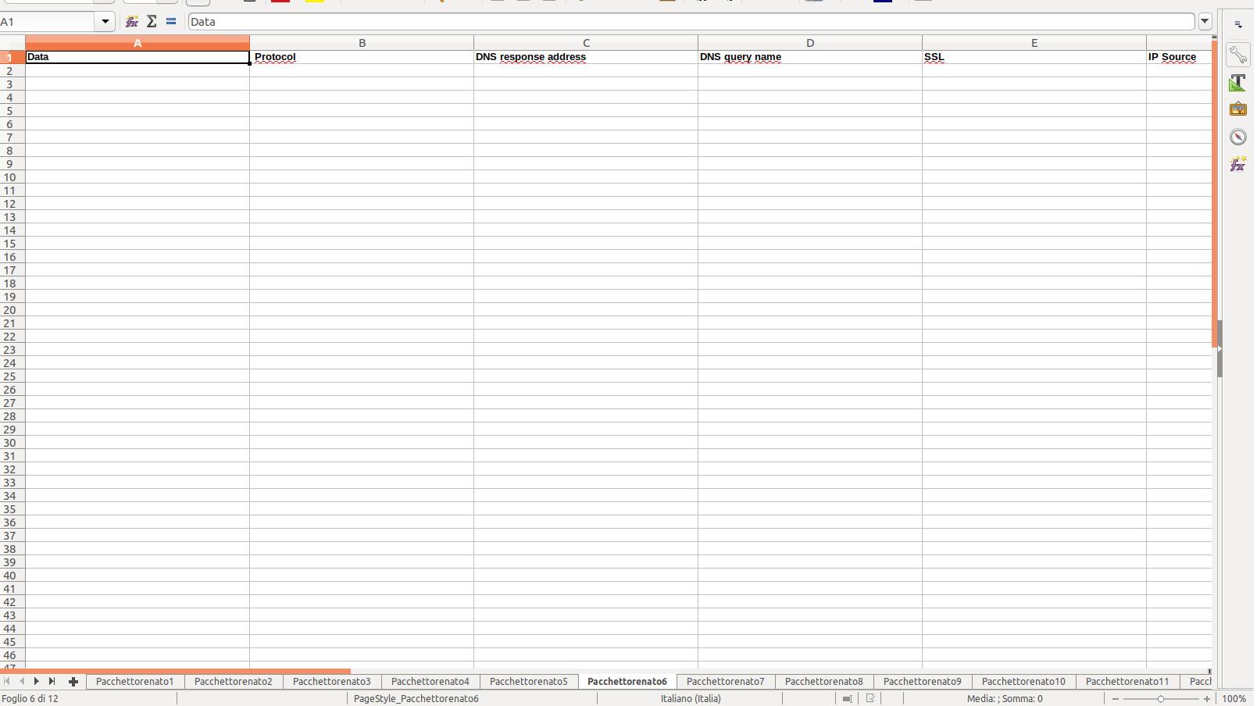Image resolution: width=1257 pixels, height=706 pixels.
Task: Open the Gallery sidebar deck
Action: [1238, 109]
